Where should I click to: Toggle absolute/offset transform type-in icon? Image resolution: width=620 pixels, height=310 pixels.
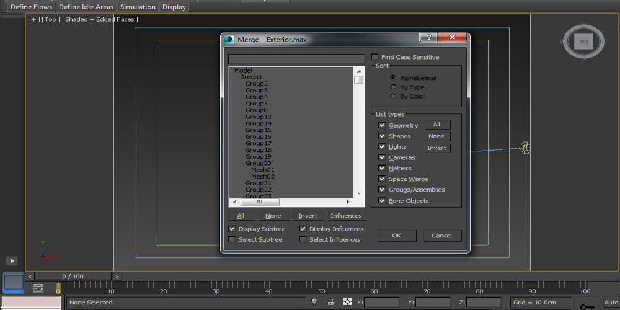click(x=347, y=302)
